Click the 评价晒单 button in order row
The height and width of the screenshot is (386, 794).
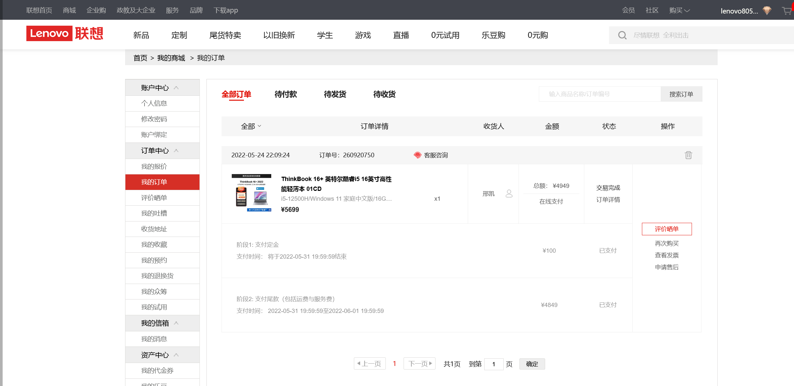[667, 229]
